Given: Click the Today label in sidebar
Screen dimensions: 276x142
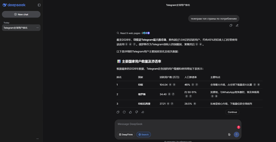Looking at the screenshot, I should 6,23.
